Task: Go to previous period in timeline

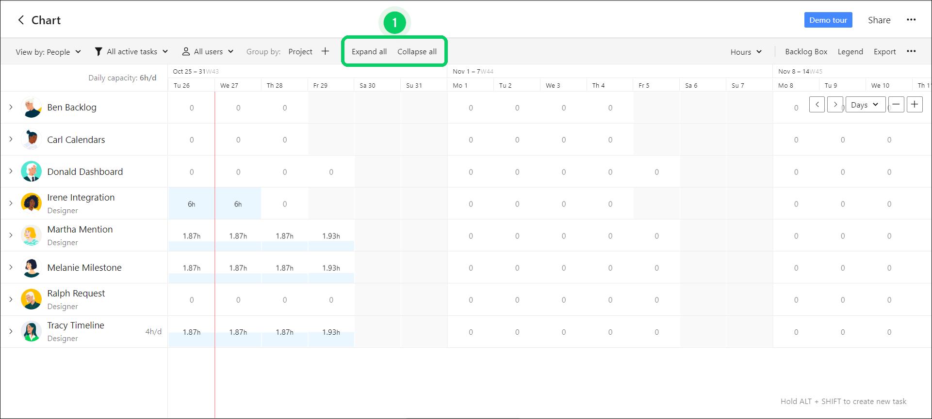Action: coord(817,105)
